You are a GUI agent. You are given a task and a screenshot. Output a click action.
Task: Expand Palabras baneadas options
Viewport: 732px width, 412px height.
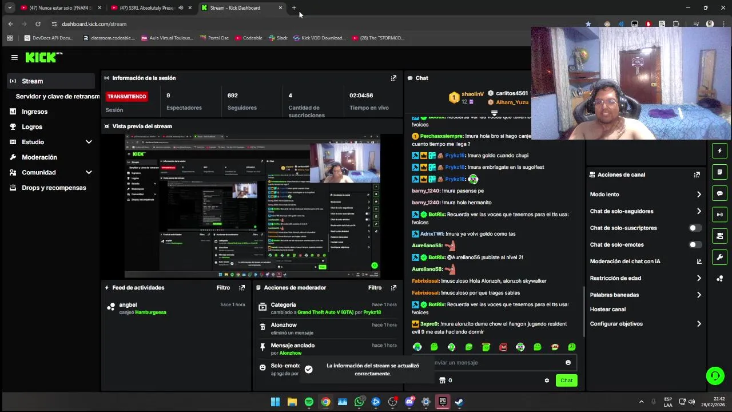[x=699, y=295]
